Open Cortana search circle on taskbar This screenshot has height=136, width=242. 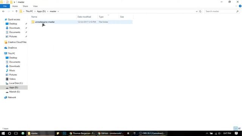point(9,133)
